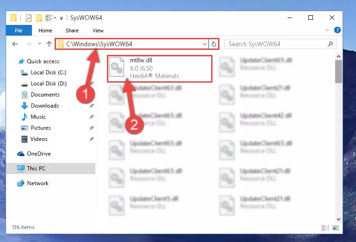The width and height of the screenshot is (356, 242).
Task: Switch to the View ribbon tab
Action: point(98,30)
